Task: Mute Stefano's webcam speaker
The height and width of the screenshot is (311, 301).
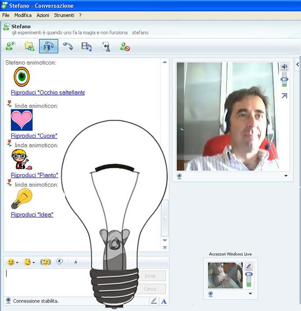Action: [284, 66]
